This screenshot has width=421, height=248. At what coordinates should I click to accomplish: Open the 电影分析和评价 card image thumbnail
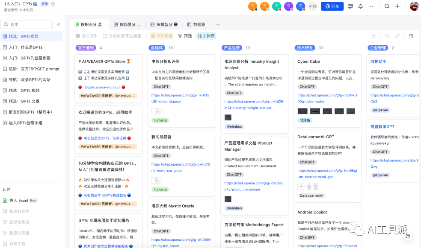pos(157,111)
